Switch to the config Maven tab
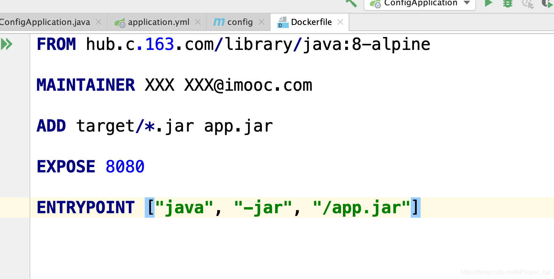Screen dimensions: 554x279 tap(239, 22)
